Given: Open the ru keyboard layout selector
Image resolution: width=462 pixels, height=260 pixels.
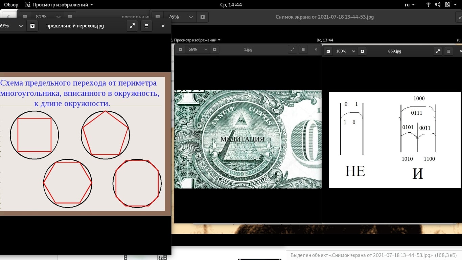Looking at the screenshot, I should pos(410,5).
